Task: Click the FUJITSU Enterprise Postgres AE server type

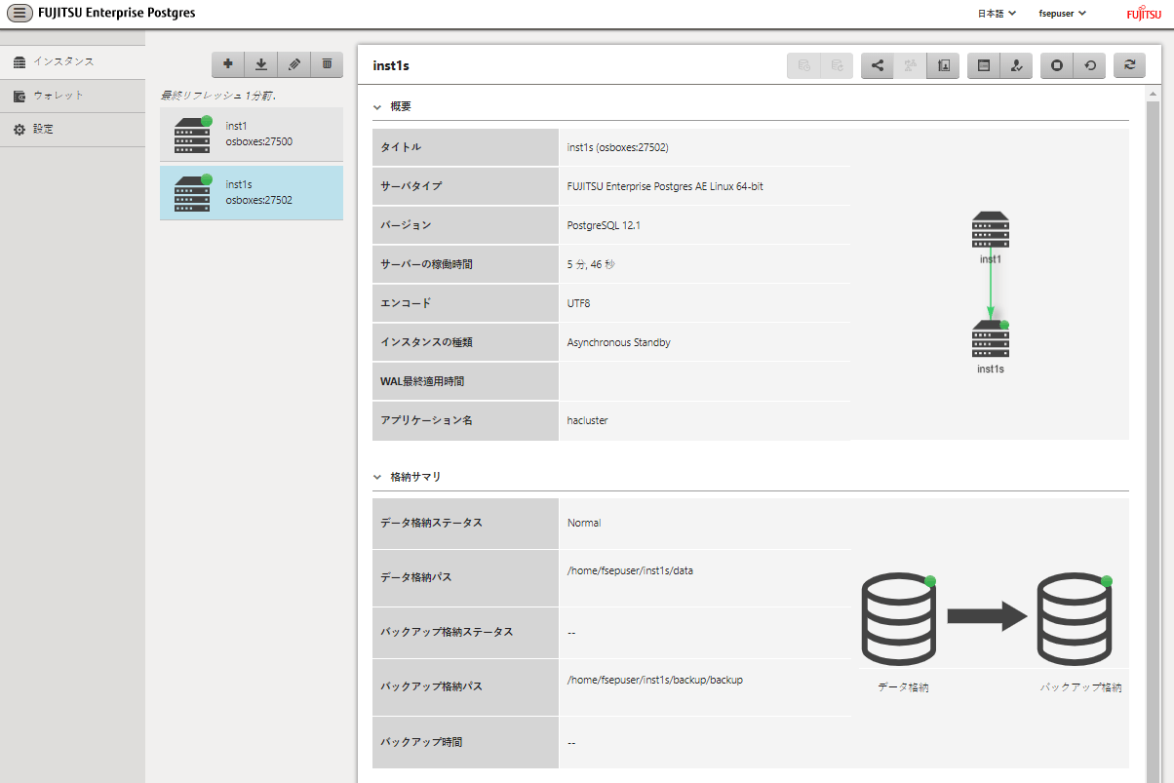Action: click(x=665, y=186)
